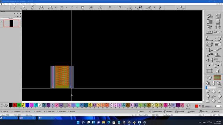Click the Exit toolbar icon
Screen dimensions: 223x125
160,8
